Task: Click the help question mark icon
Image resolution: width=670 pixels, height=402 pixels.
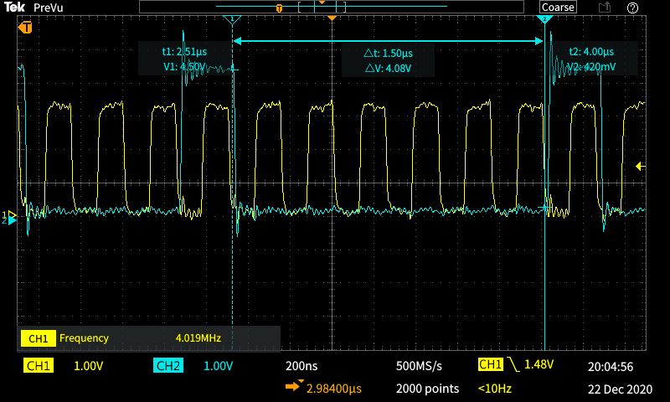Action: pos(633,8)
